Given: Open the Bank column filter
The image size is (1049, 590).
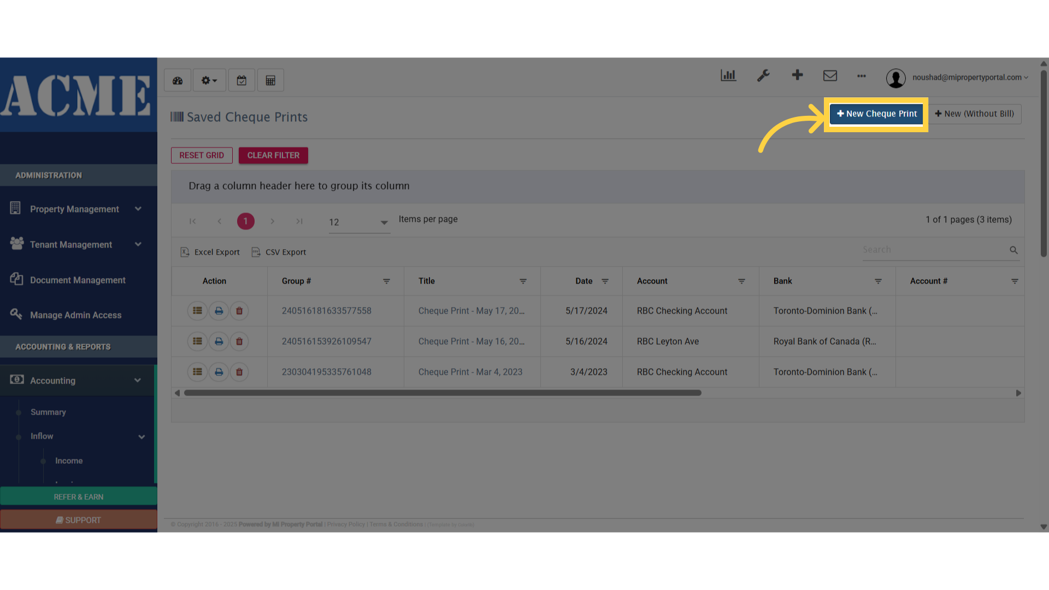Looking at the screenshot, I should coord(878,281).
